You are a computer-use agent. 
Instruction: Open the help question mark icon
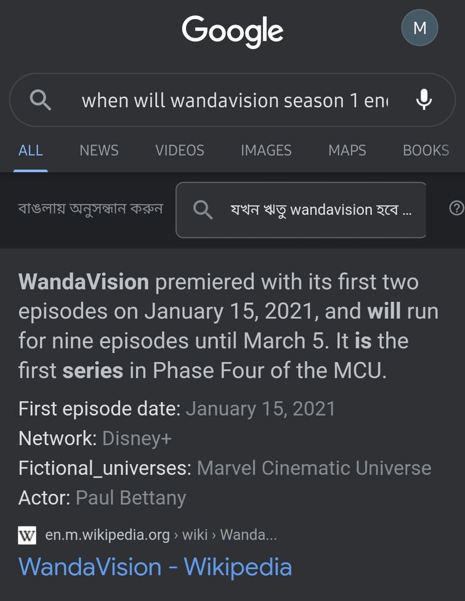(456, 209)
